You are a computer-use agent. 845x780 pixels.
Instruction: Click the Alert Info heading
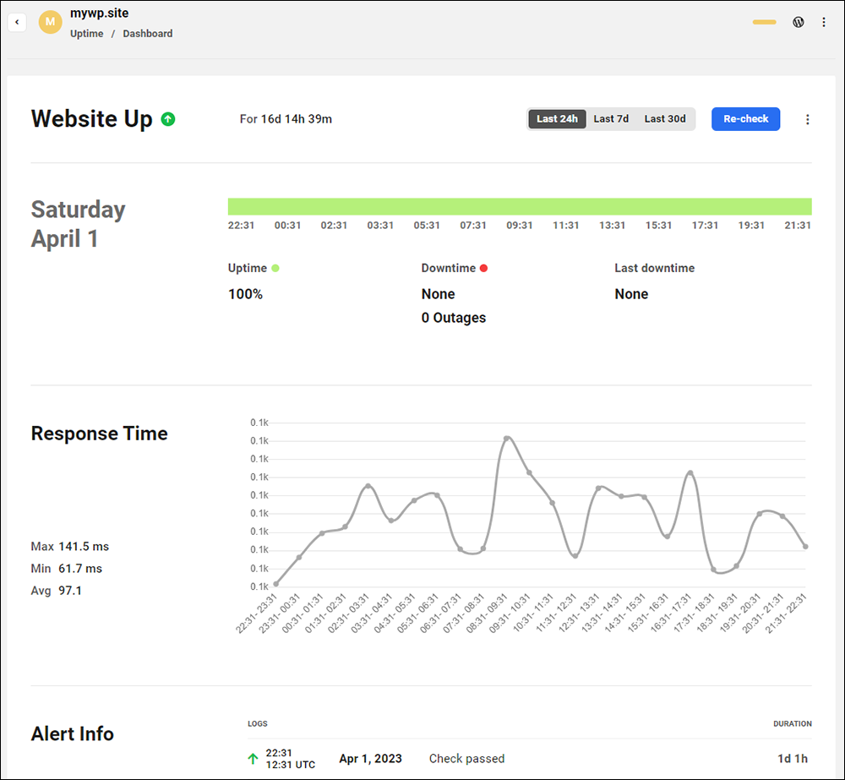pyautogui.click(x=72, y=734)
